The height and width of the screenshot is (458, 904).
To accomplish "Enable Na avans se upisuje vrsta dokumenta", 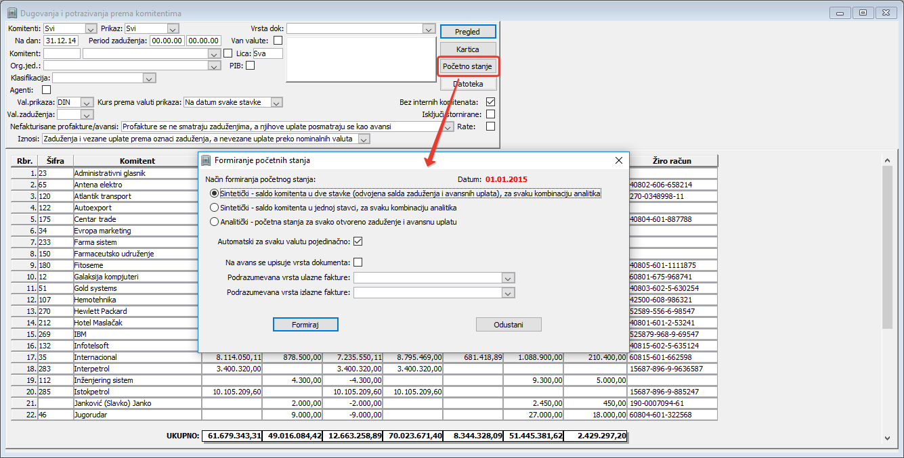I will 358,262.
